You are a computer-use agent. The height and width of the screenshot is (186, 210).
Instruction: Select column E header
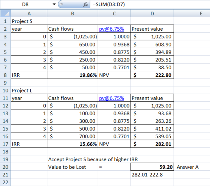point(192,13)
